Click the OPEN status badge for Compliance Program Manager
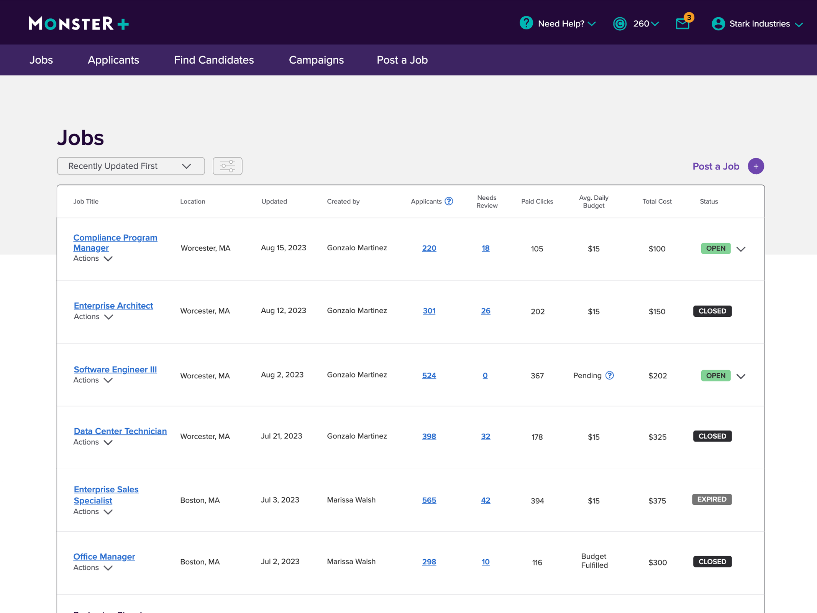817x613 pixels. pos(715,248)
